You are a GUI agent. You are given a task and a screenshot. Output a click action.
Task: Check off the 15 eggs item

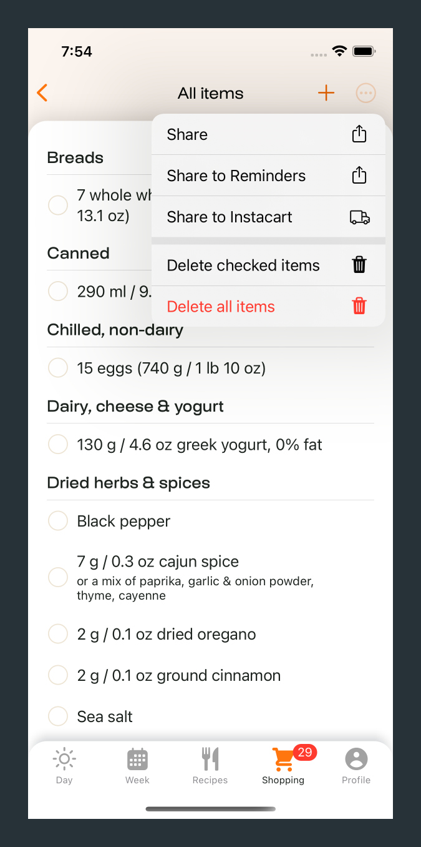coord(58,369)
